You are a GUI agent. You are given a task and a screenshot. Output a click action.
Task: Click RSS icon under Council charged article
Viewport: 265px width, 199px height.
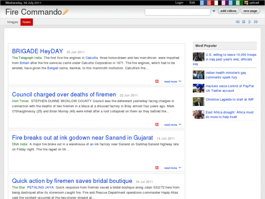(157, 125)
